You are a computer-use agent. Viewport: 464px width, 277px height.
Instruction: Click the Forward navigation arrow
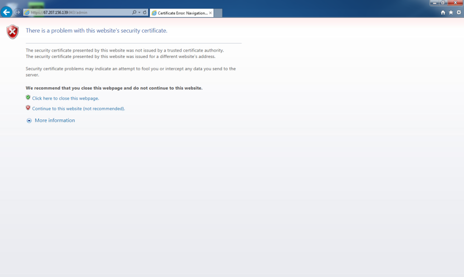(x=18, y=12)
